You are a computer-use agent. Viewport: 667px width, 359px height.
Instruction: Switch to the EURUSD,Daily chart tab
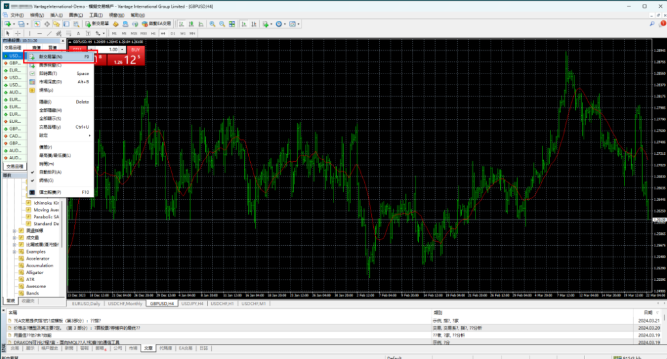click(x=85, y=303)
